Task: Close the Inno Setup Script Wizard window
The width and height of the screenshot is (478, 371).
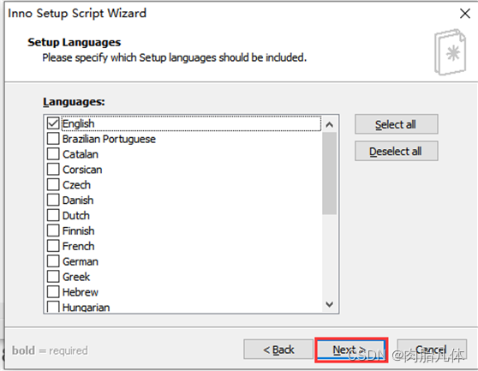Action: [465, 13]
